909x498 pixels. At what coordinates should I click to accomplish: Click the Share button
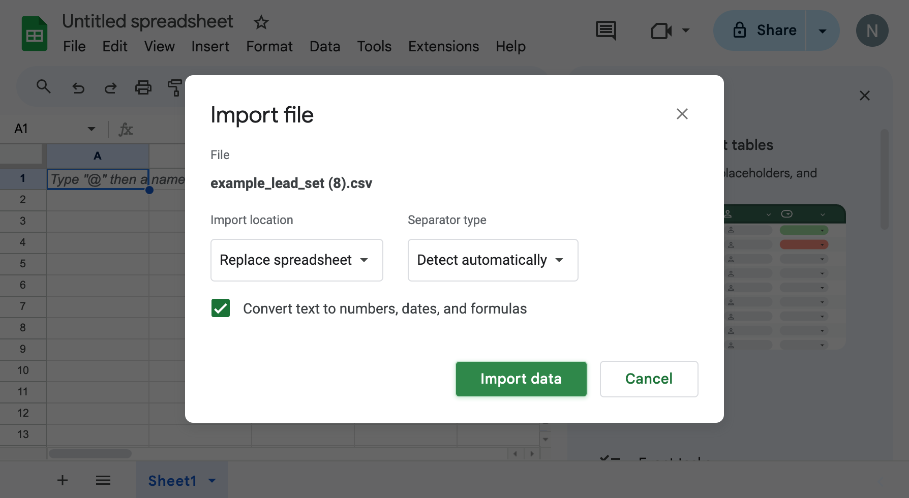[760, 30]
